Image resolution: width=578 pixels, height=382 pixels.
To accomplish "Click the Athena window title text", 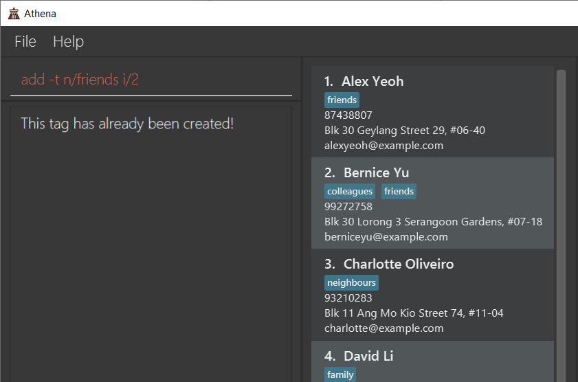I will click(40, 14).
